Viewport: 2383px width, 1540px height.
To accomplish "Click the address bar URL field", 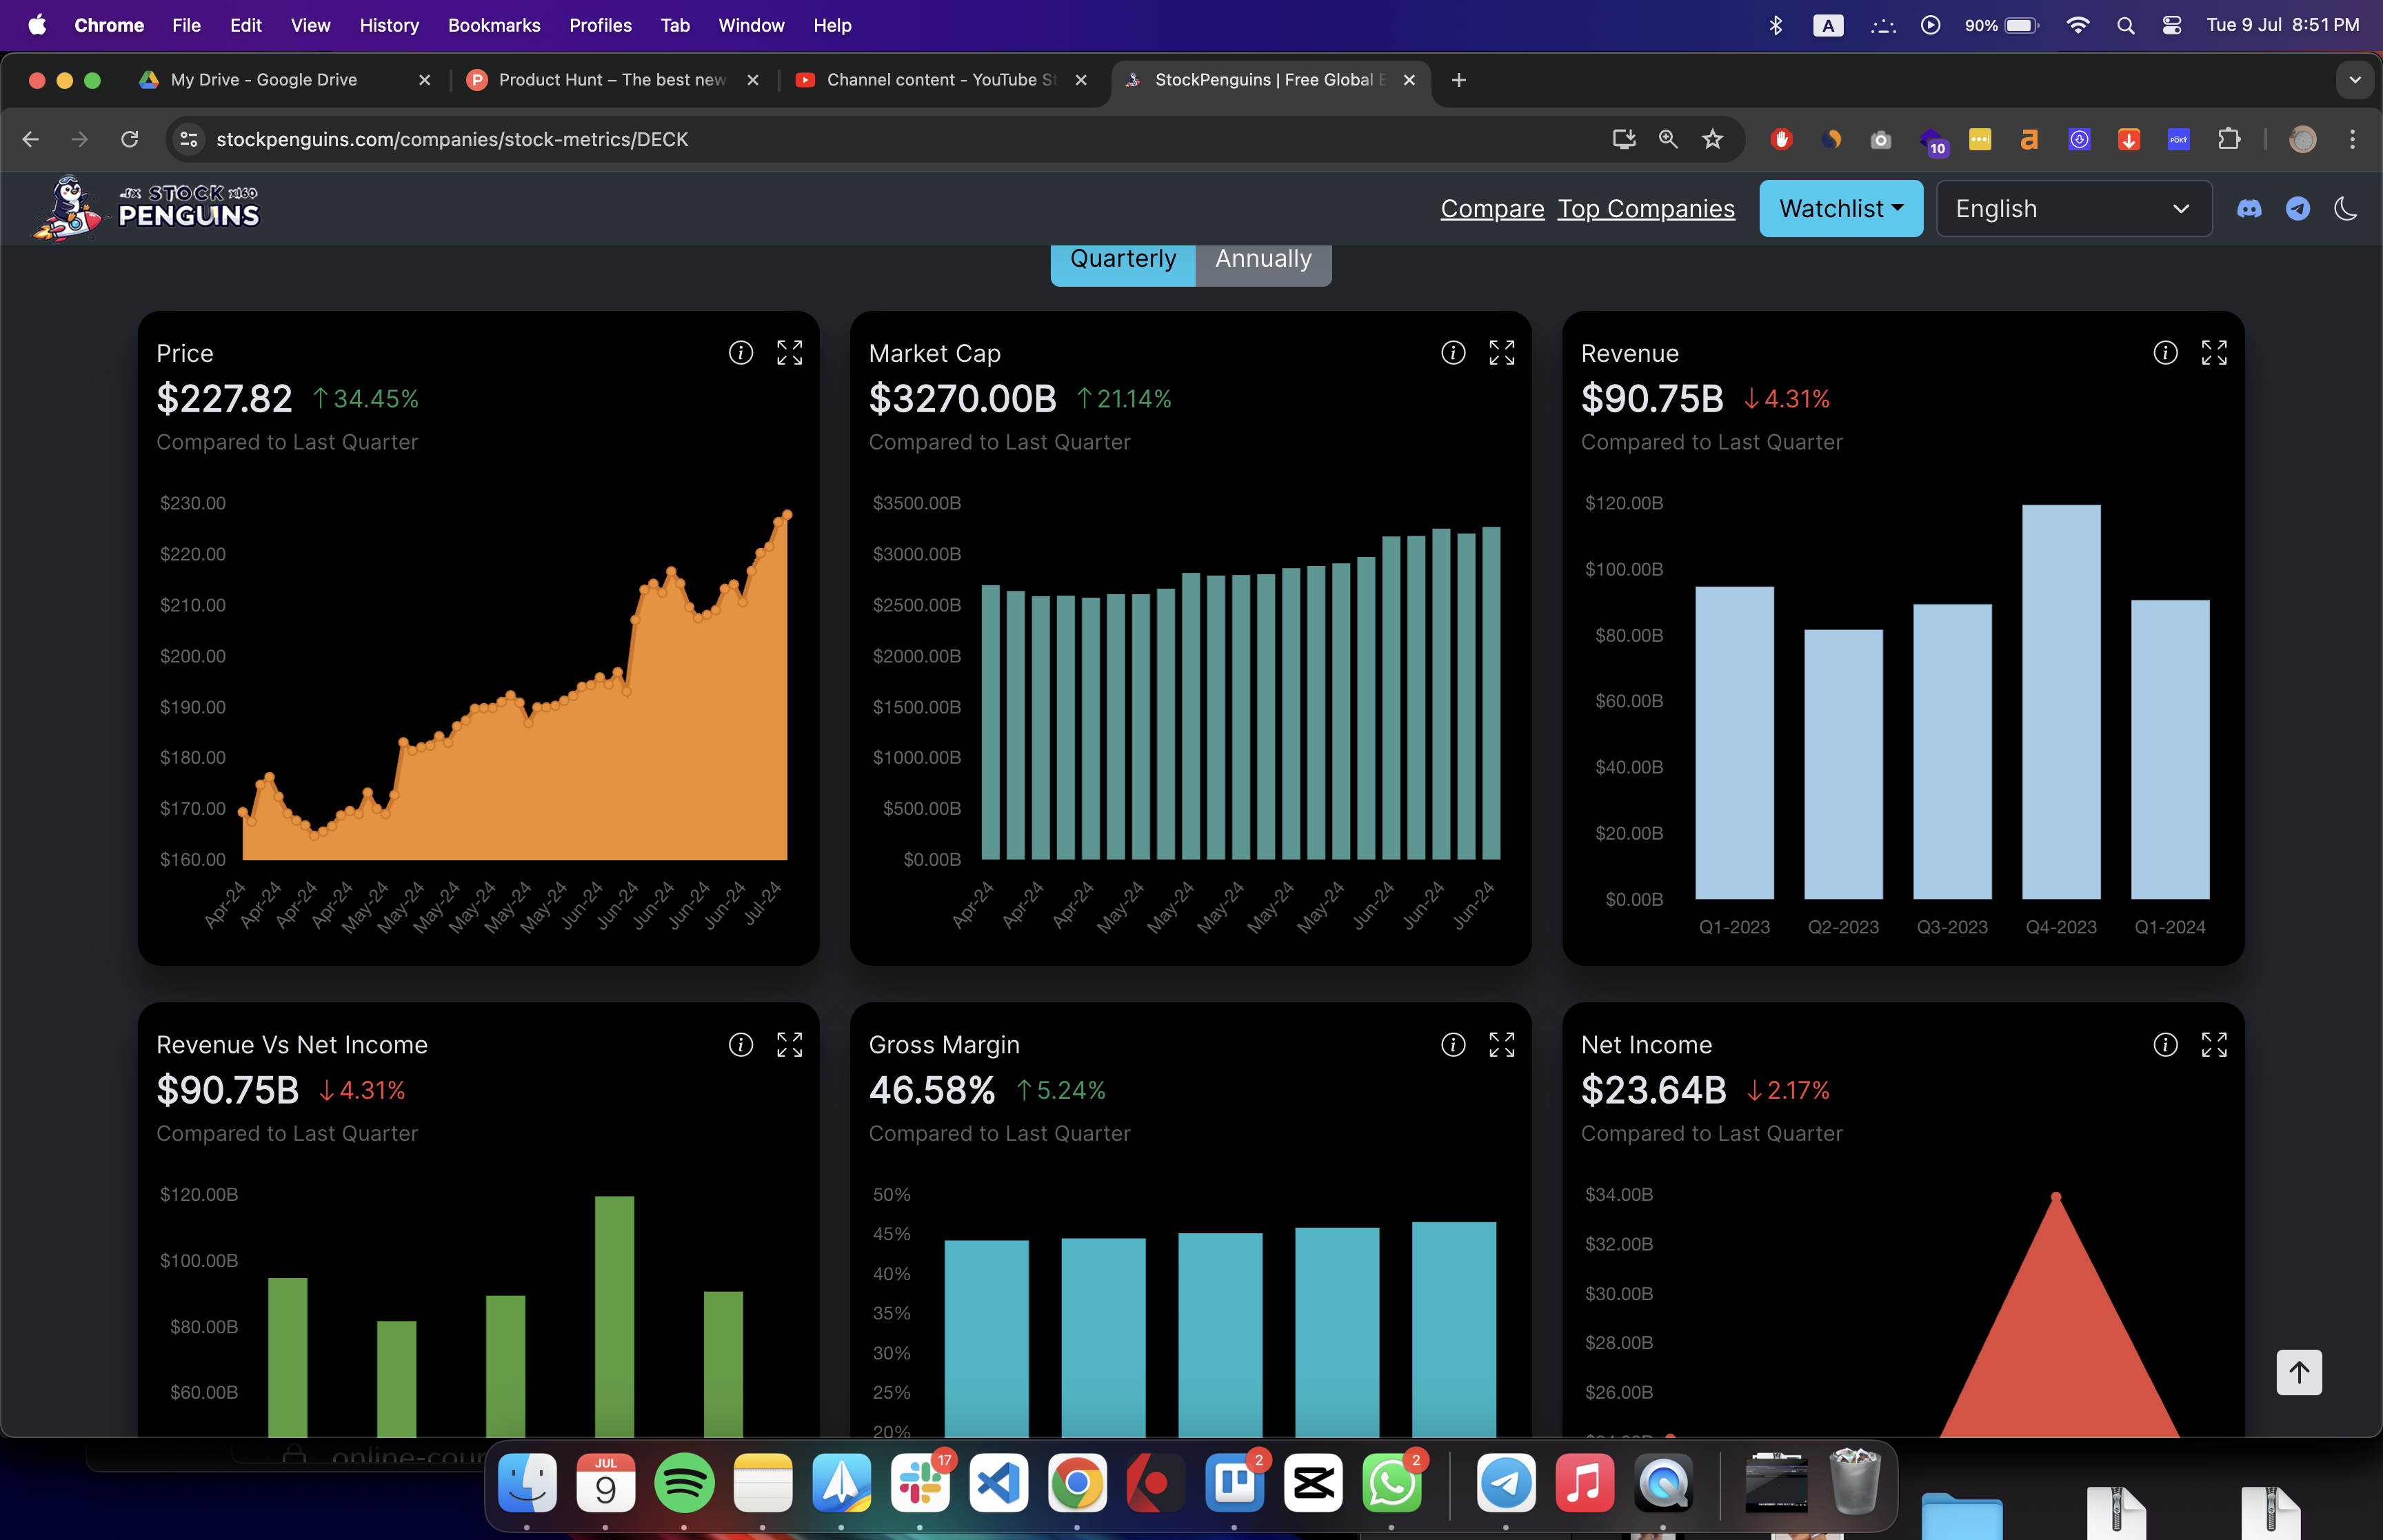I will click(900, 139).
